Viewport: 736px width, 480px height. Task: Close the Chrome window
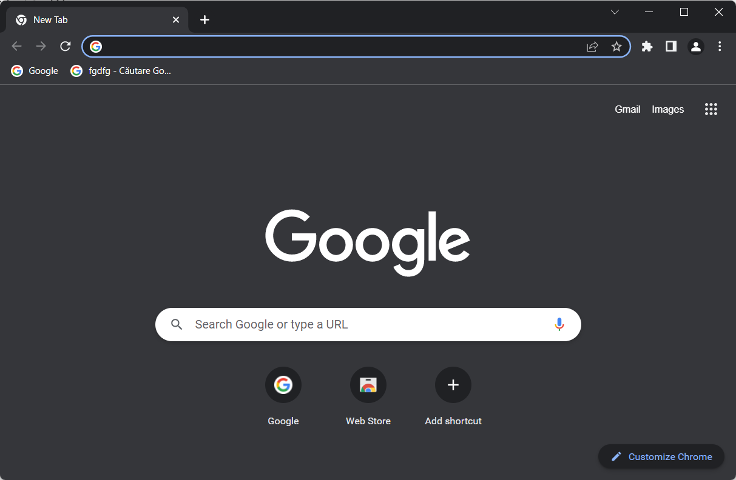tap(718, 12)
